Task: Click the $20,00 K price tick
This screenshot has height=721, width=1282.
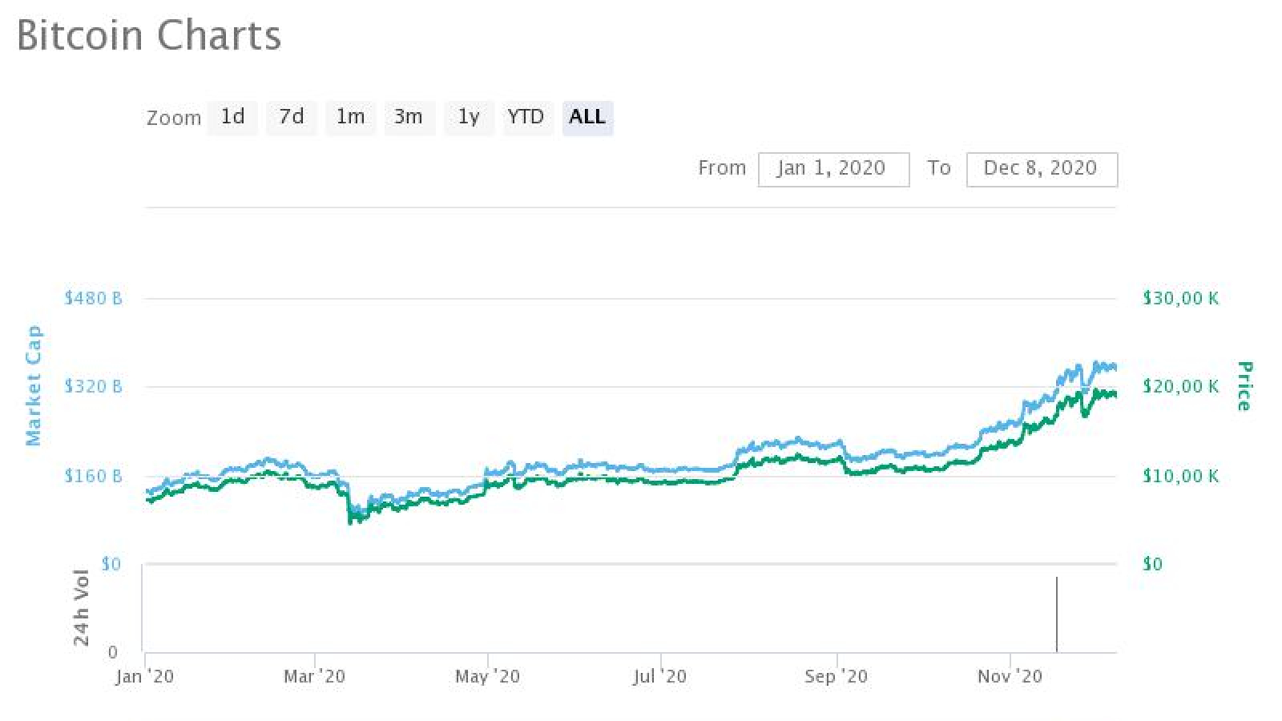Action: [1181, 387]
